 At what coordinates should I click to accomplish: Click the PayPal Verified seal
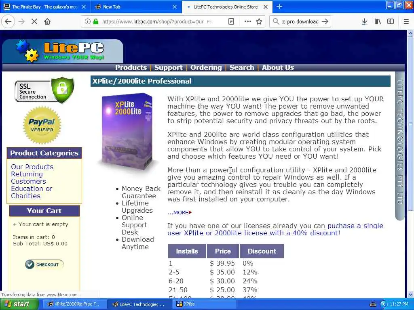coord(42,125)
